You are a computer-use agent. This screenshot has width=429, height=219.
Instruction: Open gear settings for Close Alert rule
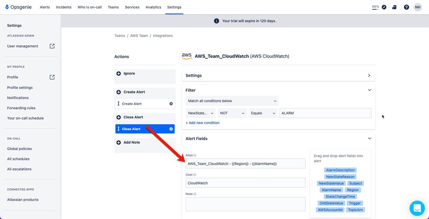171,129
